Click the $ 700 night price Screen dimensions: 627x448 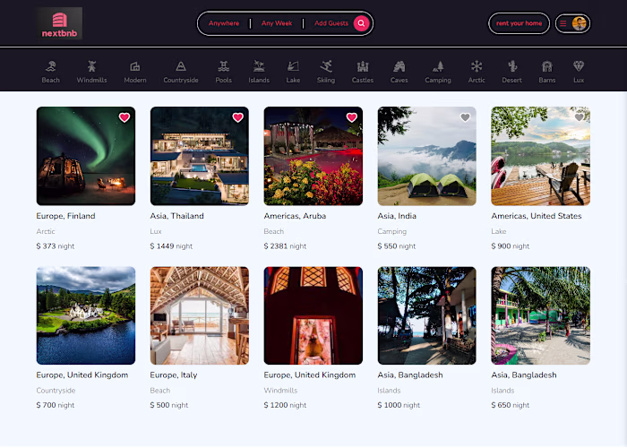tap(56, 405)
